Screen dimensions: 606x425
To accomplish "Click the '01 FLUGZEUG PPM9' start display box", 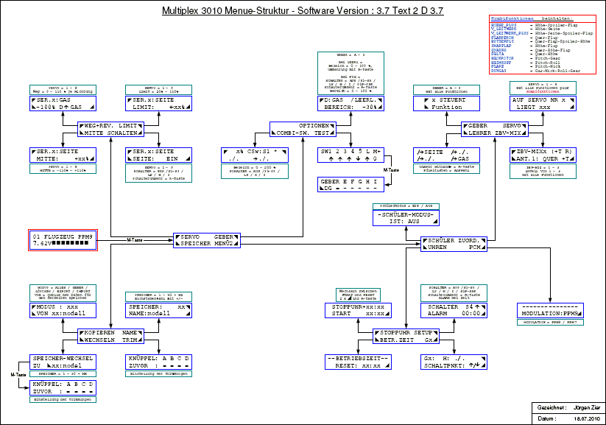I will pos(63,240).
